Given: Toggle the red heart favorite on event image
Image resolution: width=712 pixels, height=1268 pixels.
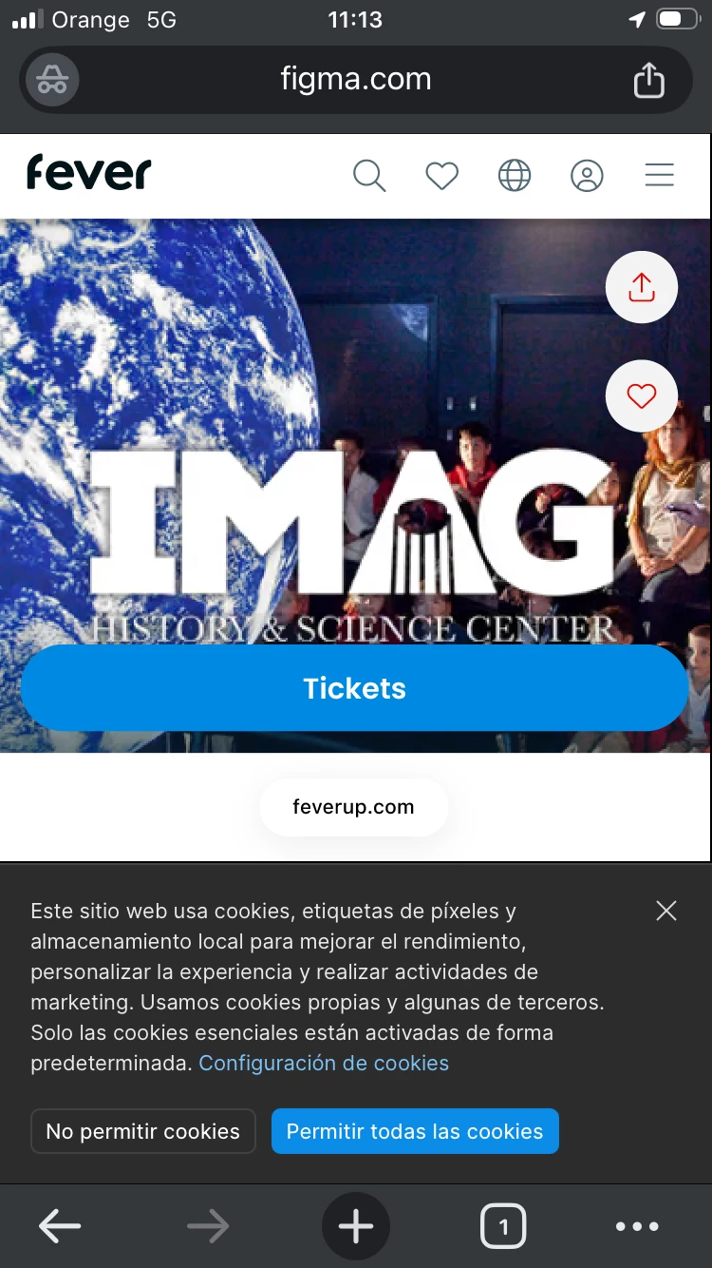Looking at the screenshot, I should pyautogui.click(x=642, y=396).
